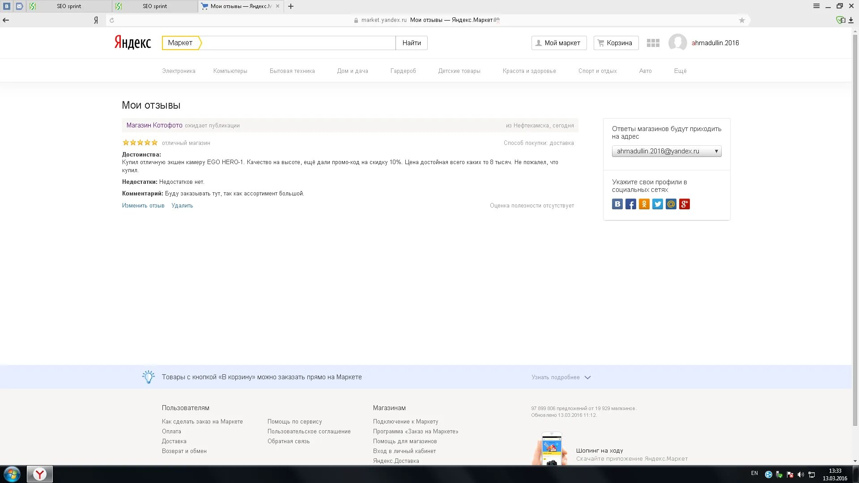Screen dimensions: 859x483
Task: Click the Найти search button
Action: (x=412, y=43)
